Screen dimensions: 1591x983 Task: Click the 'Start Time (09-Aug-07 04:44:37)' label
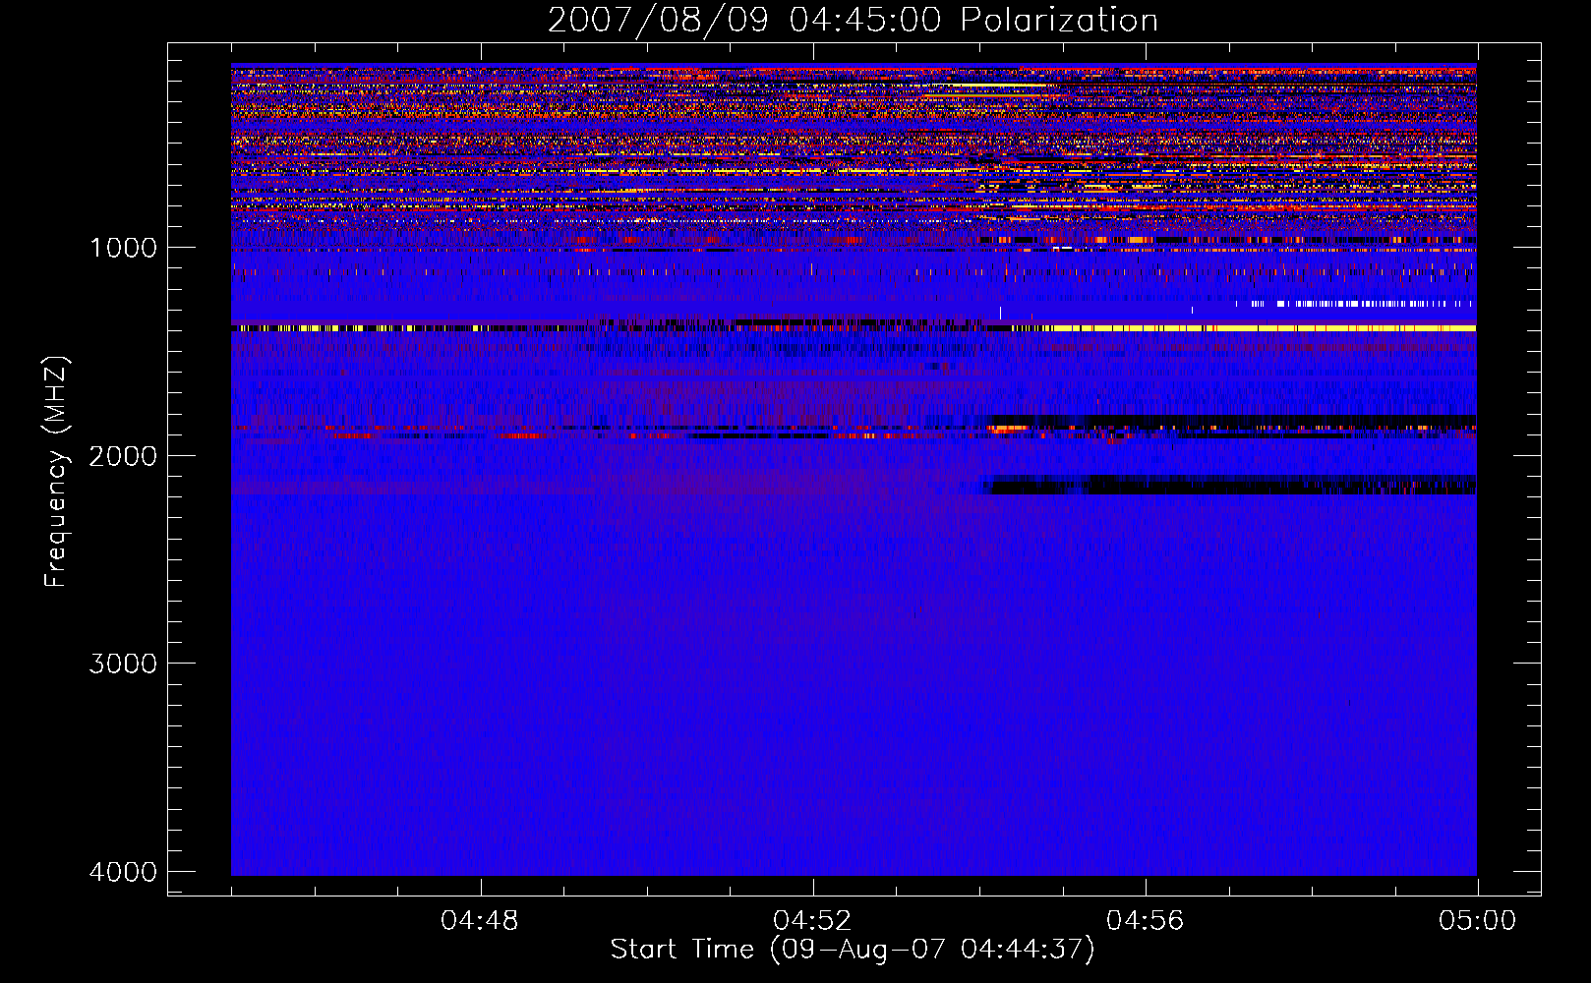point(853,950)
